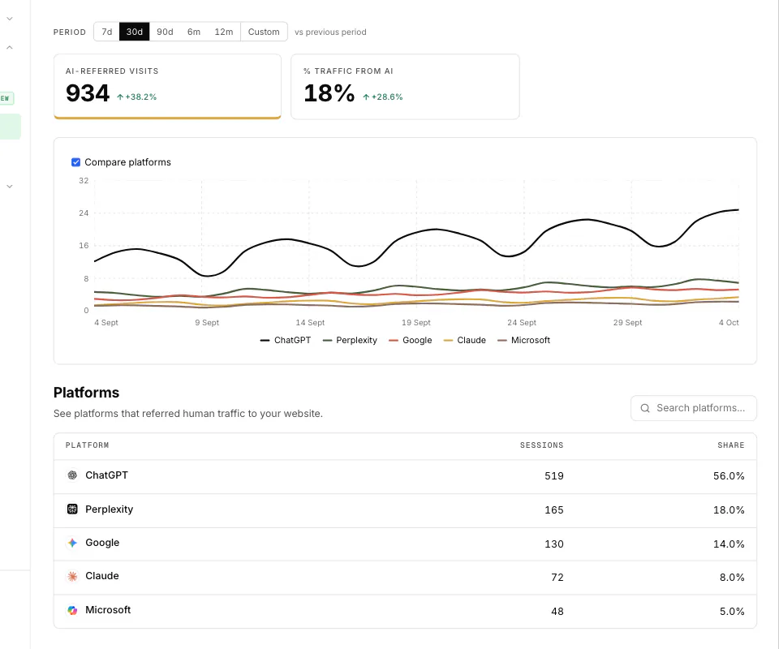Select the 30d period tab
This screenshot has width=779, height=649.
pos(134,32)
